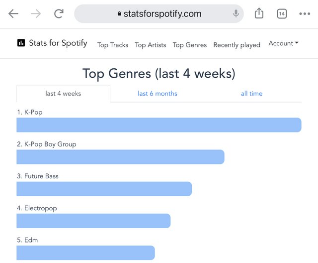318x263 pixels.
Task: Tap the browser forward arrow
Action: pos(36,14)
